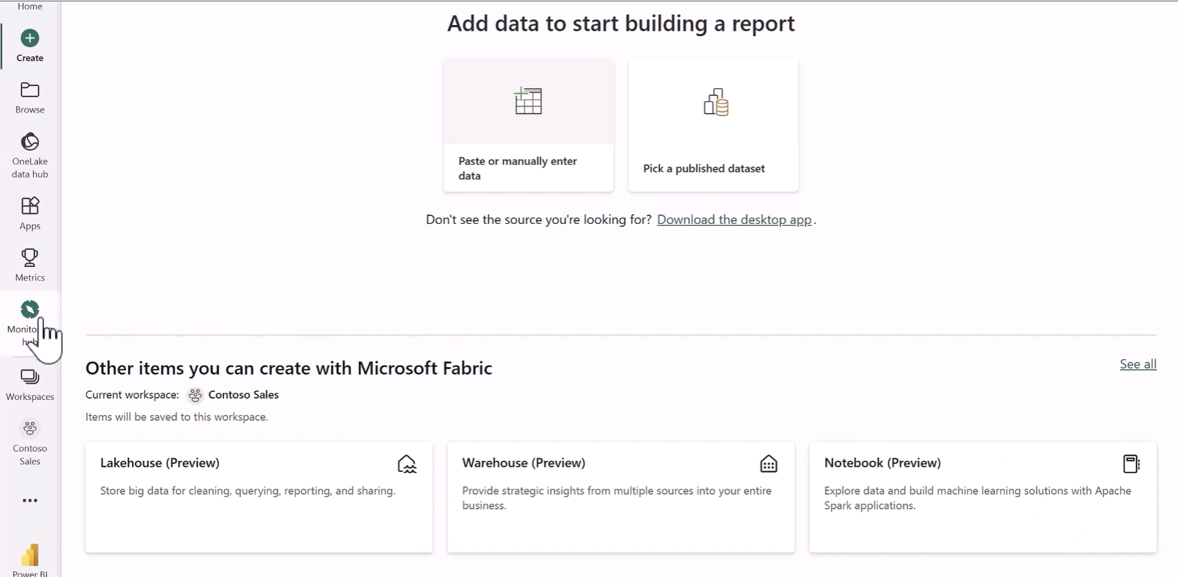
Task: Click 'Add data to start building a report' heading
Action: click(621, 24)
